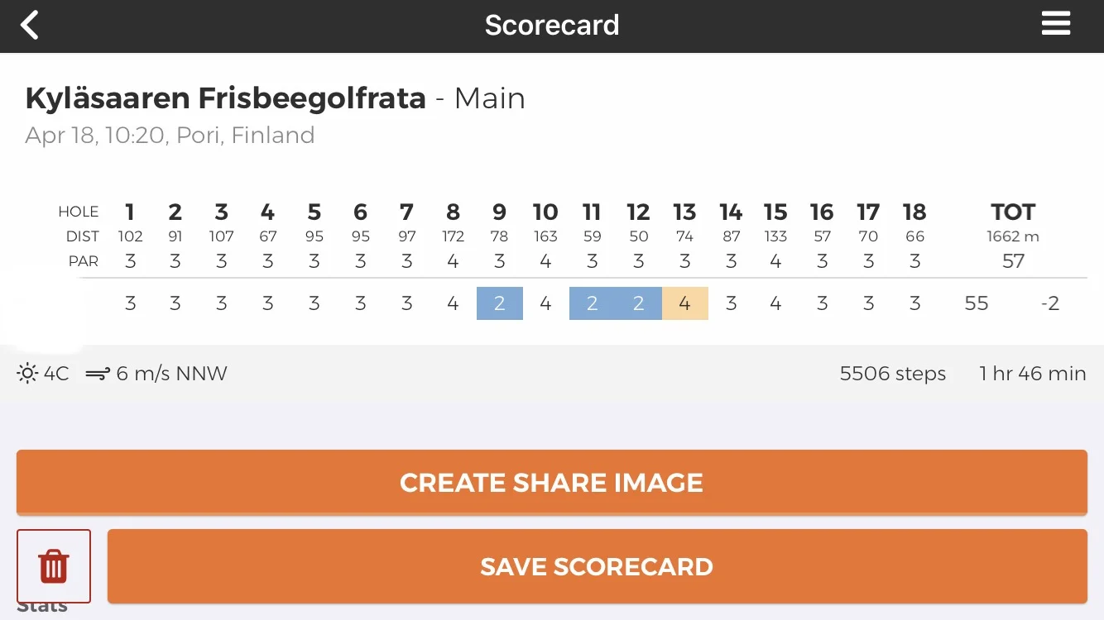The image size is (1104, 620).
Task: Select the blue birdie score on hole 9
Action: [x=500, y=303]
